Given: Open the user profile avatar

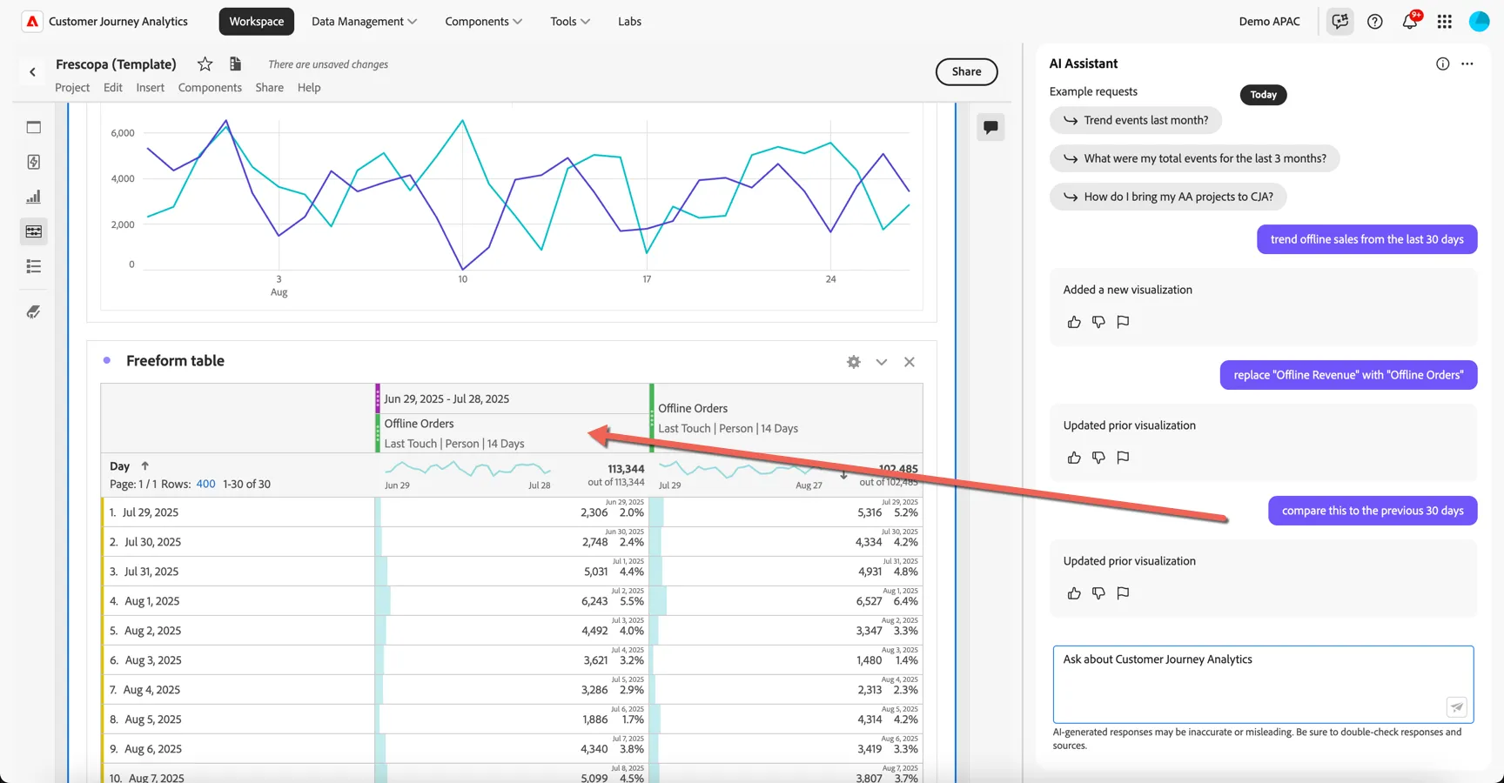Looking at the screenshot, I should (1479, 21).
